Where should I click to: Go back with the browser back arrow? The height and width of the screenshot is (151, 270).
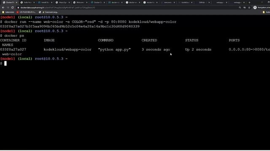[3, 8]
